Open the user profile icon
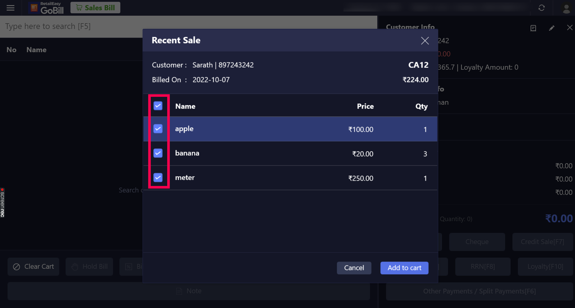The width and height of the screenshot is (575, 308). tap(566, 8)
